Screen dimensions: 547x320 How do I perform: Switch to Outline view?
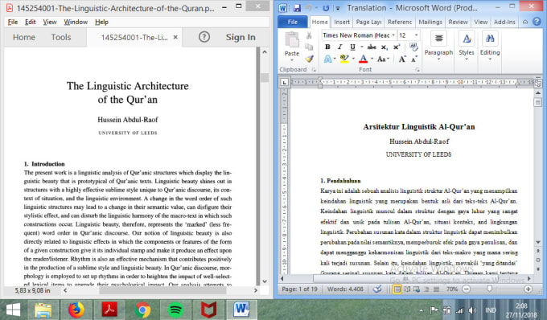click(x=426, y=289)
